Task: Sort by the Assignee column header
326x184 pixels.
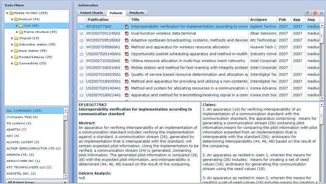Action: coord(258,20)
